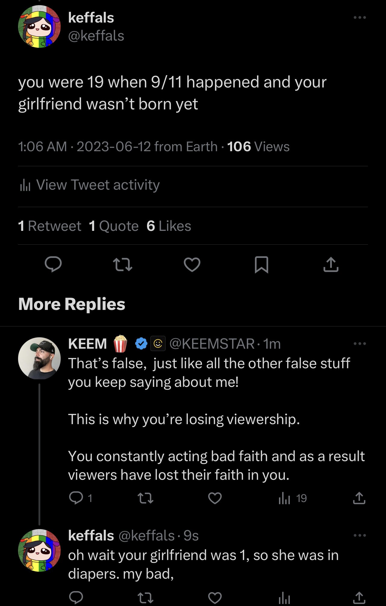Open the three-dot menu on main tweet
This screenshot has height=606, width=386.
click(x=360, y=17)
